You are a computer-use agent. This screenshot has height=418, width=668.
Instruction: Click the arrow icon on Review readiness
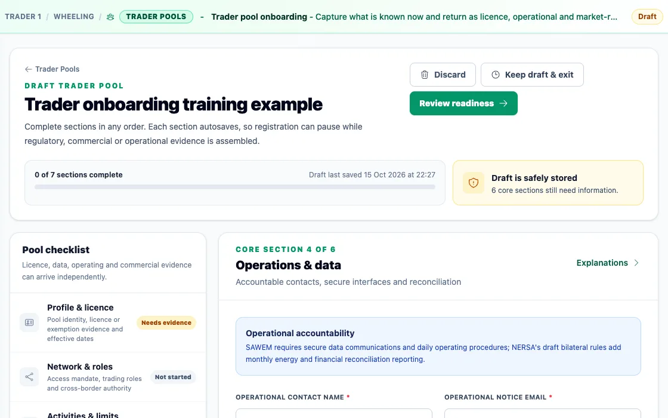coord(503,103)
